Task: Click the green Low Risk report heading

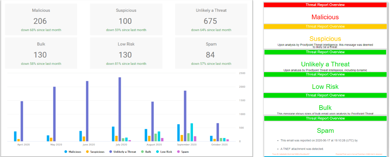Action: [325, 87]
